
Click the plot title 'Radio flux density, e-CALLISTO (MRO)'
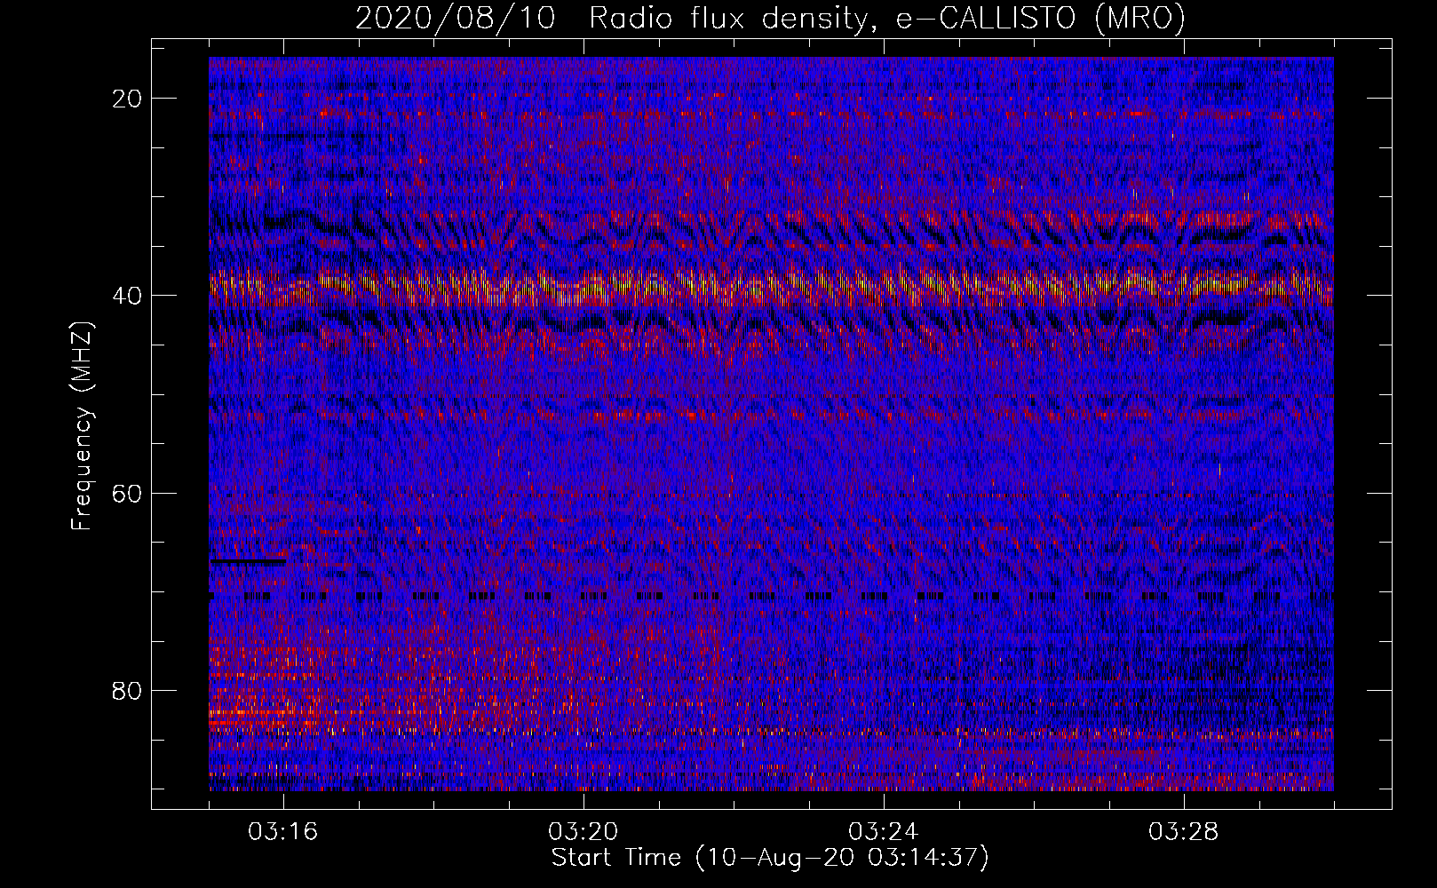coord(886,19)
